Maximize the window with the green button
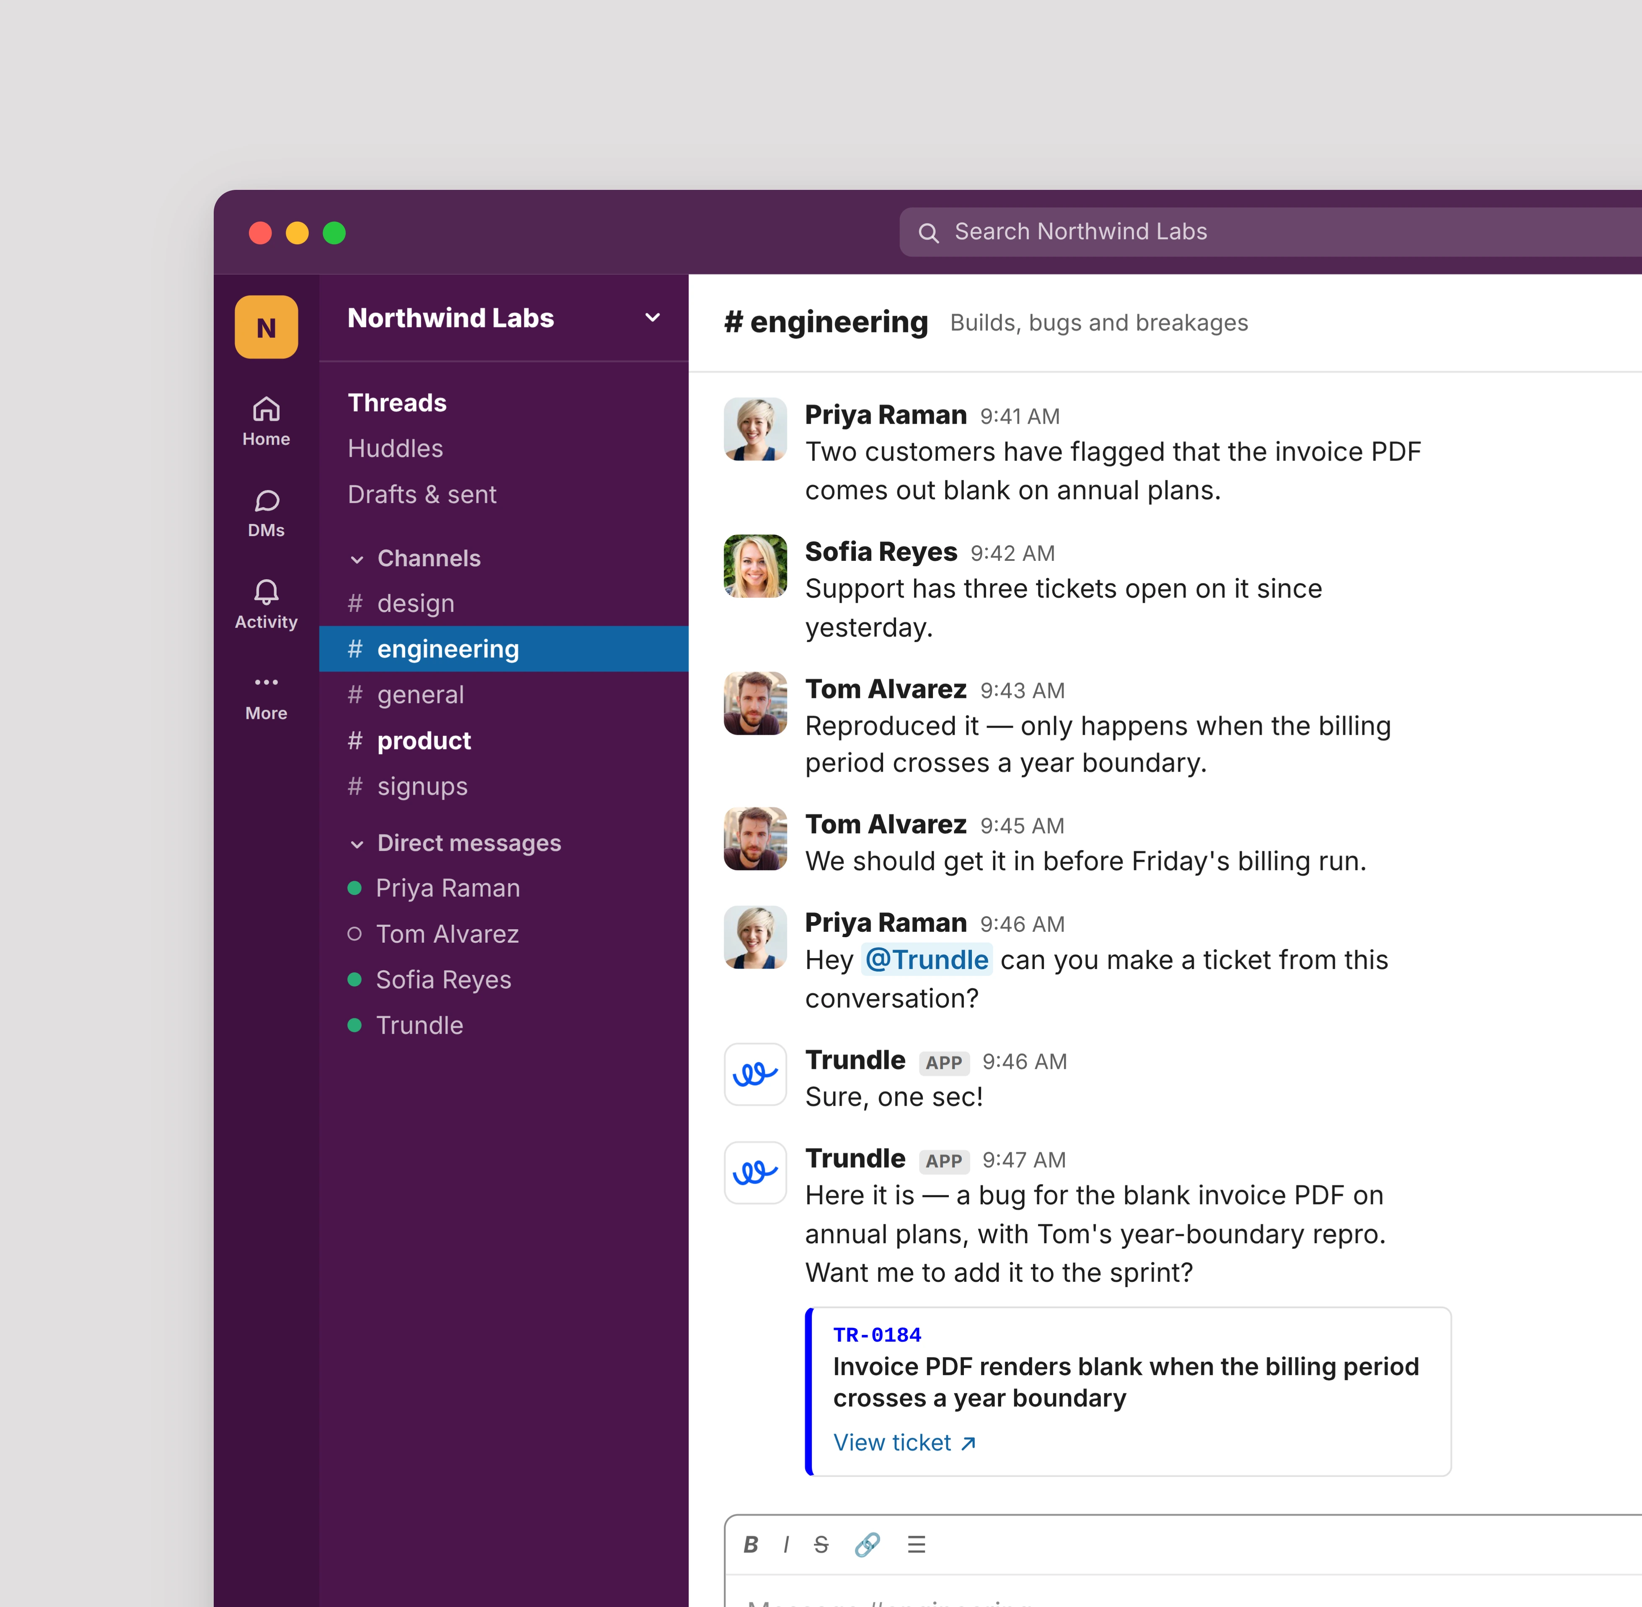Image resolution: width=1642 pixels, height=1607 pixels. coord(334,233)
